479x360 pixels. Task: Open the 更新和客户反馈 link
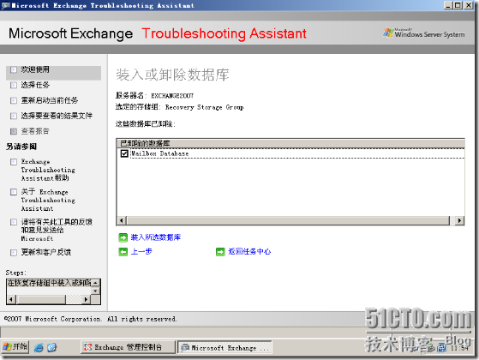point(45,252)
